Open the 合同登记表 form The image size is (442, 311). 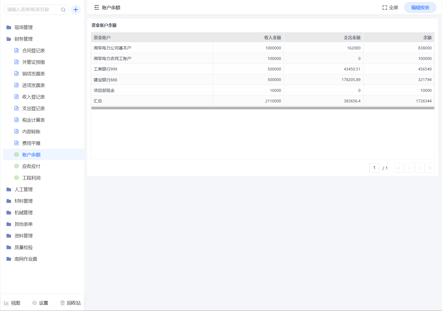(33, 50)
